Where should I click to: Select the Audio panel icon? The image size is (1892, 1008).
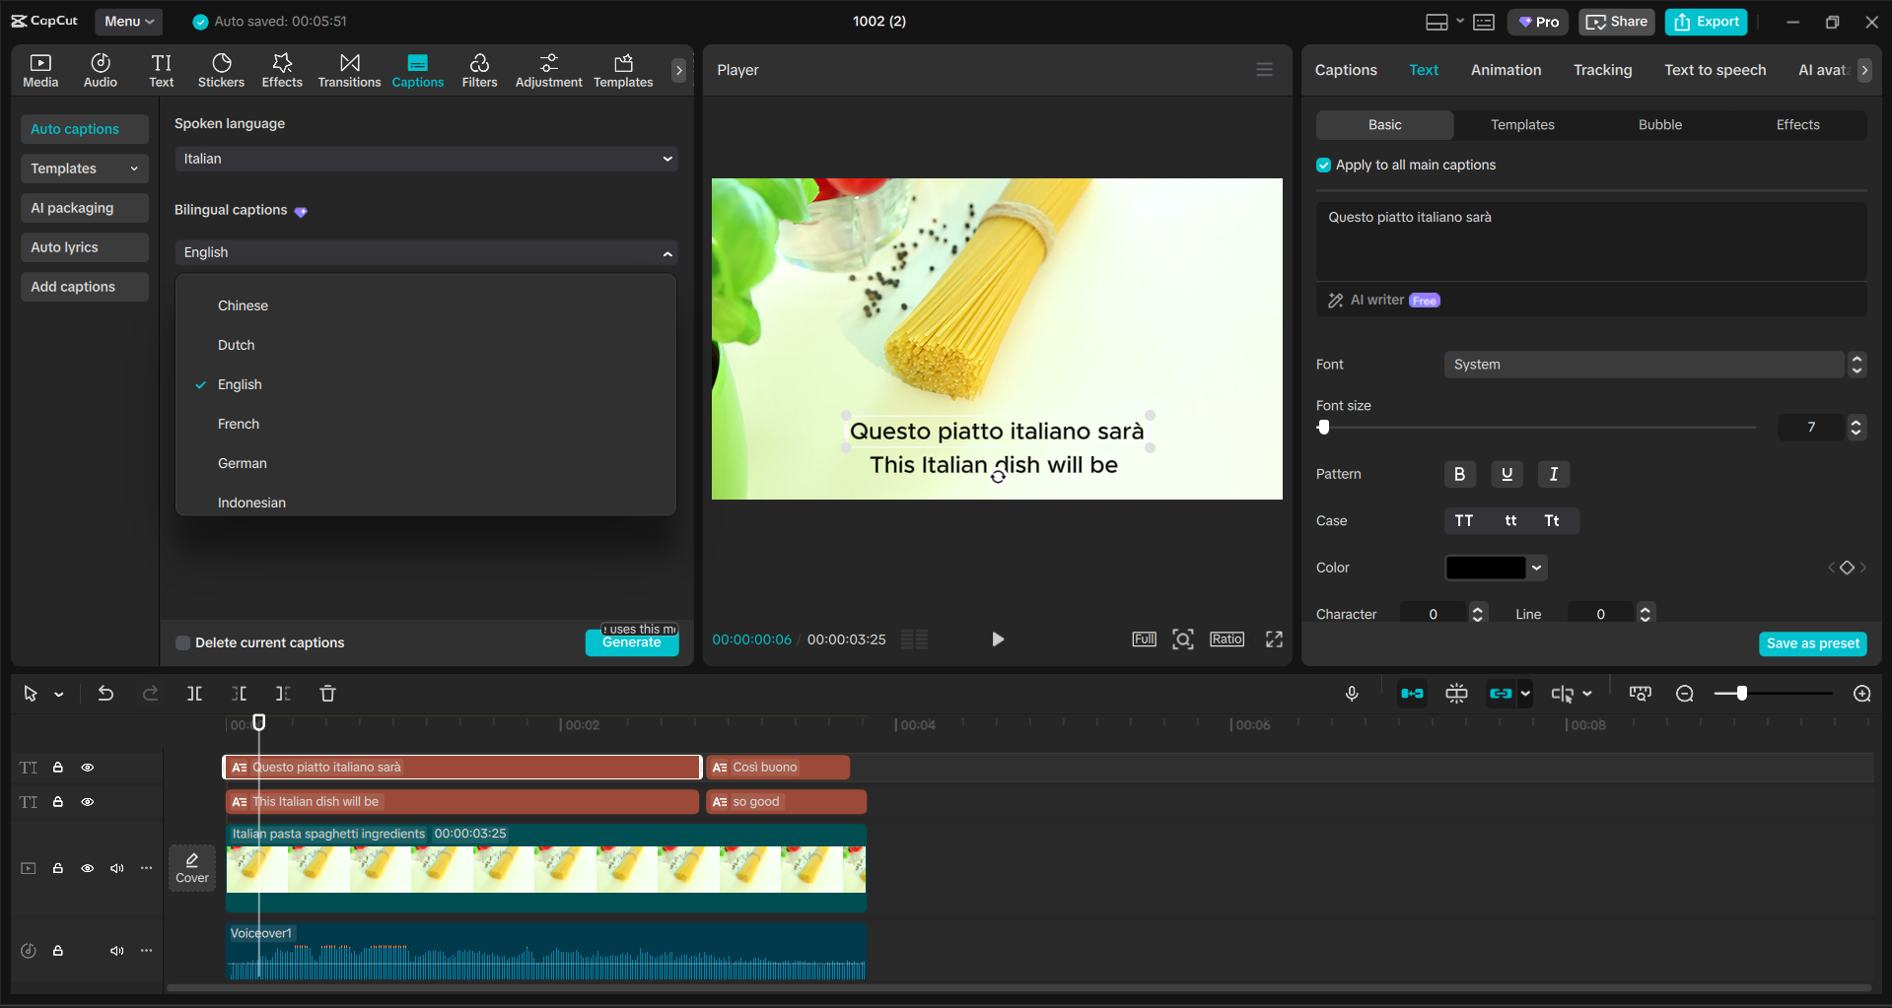click(100, 69)
